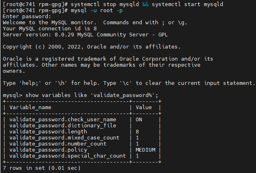Viewport: 256px width, 173px height.
Task: Click the '8' value for password length
Action: (137, 132)
